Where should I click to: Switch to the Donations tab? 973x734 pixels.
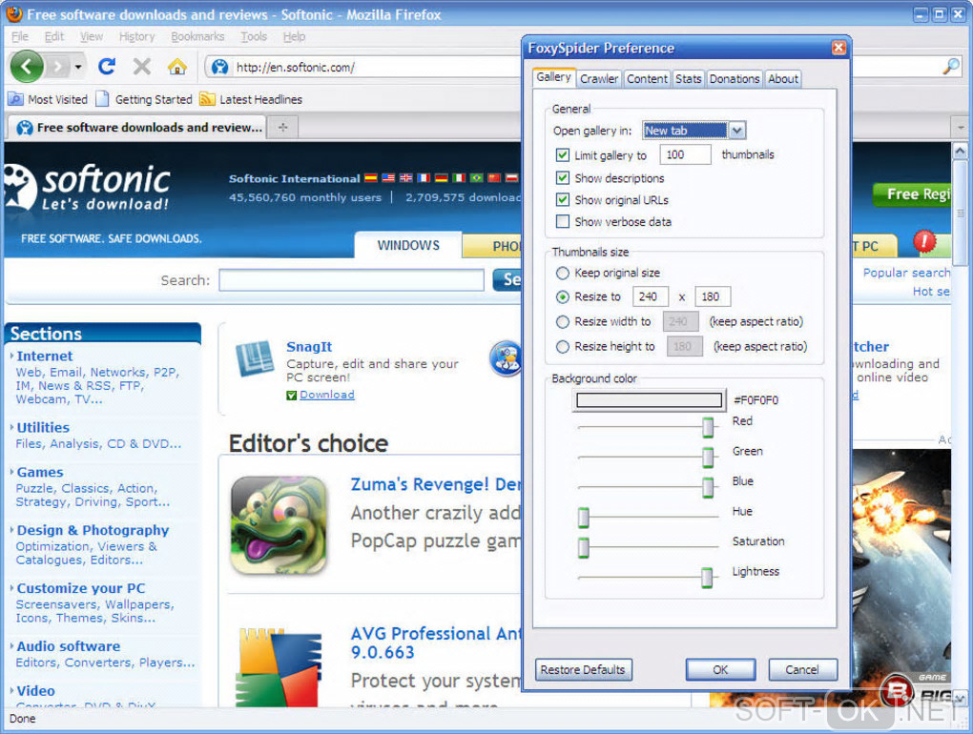coord(735,79)
